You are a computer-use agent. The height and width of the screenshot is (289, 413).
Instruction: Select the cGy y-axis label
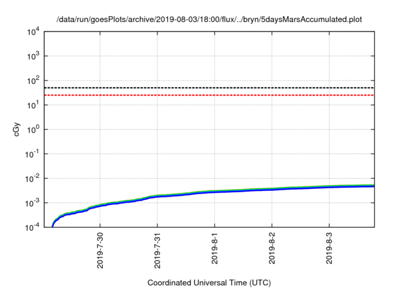(16, 130)
